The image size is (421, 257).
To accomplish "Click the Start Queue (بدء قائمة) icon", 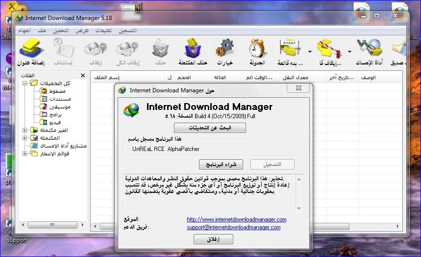I will [290, 49].
